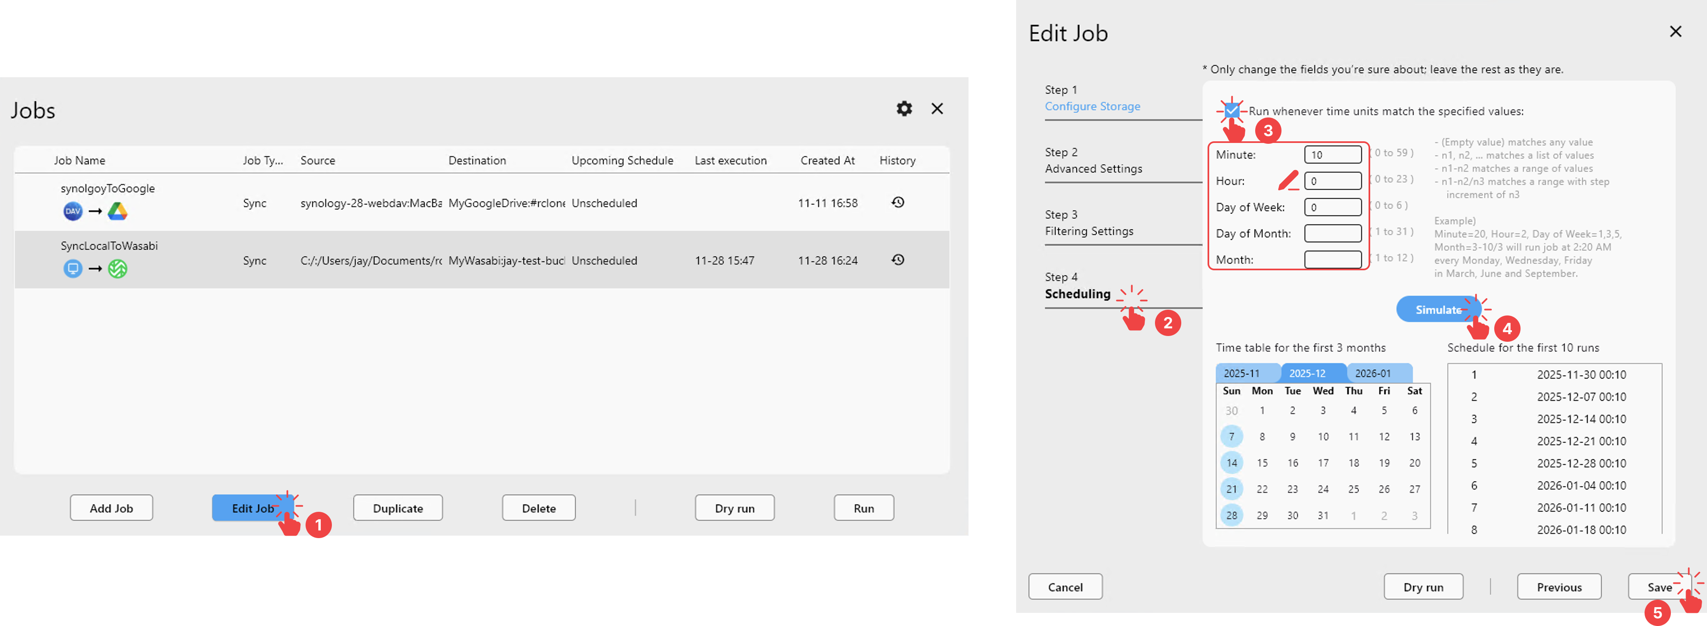Click the Google Drive destination icon
Viewport: 1707px width, 626px height.
tap(117, 211)
